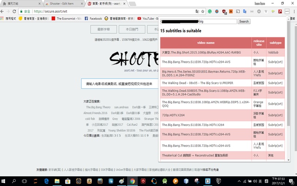Click the gray circle extension icon
Screen dimensions: 297x186
click(x=259, y=12)
